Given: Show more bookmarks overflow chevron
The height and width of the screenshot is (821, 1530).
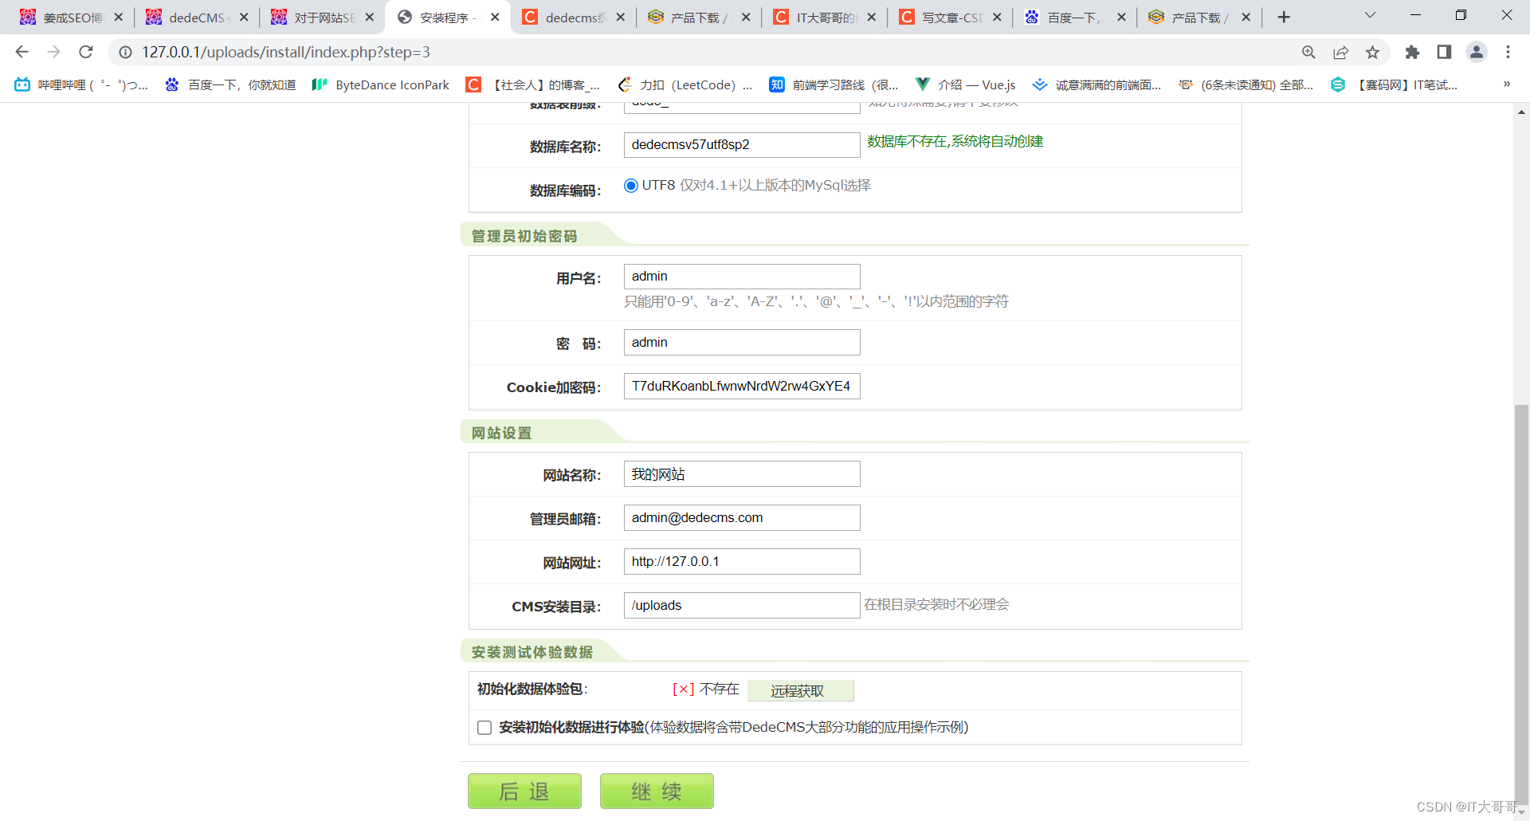Looking at the screenshot, I should coord(1506,84).
